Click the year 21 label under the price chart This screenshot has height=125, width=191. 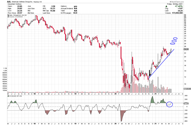[x=155, y=94]
